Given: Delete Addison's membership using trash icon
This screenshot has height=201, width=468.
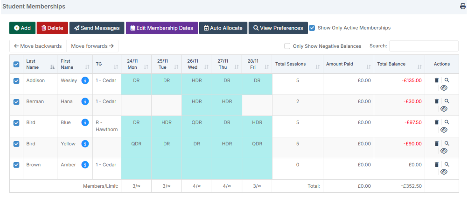Looking at the screenshot, I should point(436,80).
